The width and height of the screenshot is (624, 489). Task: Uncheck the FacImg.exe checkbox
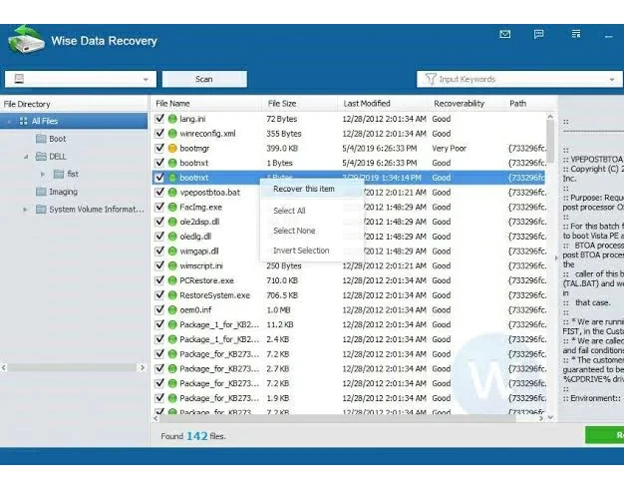pyautogui.click(x=159, y=207)
